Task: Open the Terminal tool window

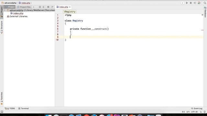Action: [24, 109]
